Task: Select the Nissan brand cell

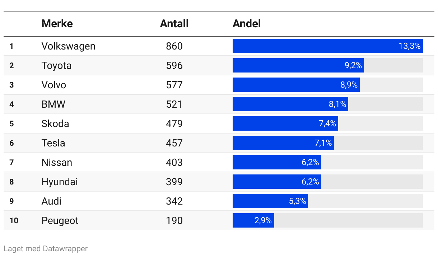Action: coord(57,163)
